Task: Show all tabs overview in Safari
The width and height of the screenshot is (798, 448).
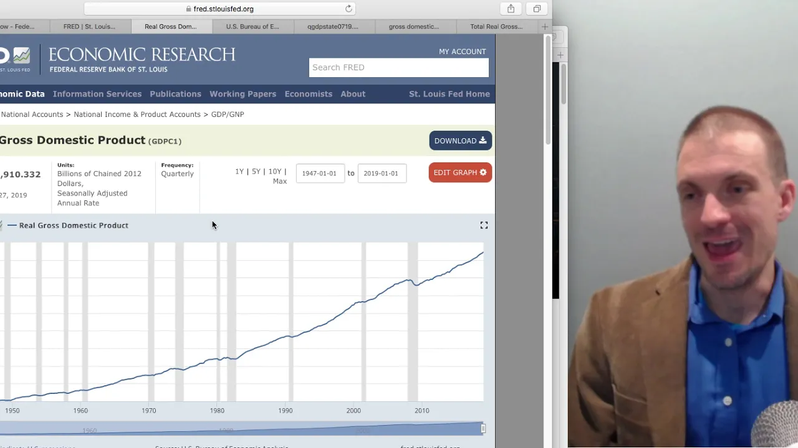Action: [x=537, y=9]
